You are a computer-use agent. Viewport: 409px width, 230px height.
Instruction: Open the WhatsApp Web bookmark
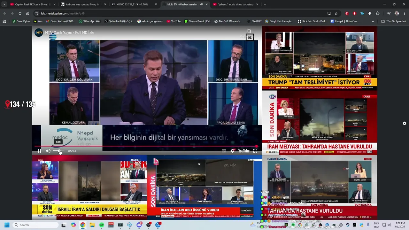pyautogui.click(x=89, y=21)
